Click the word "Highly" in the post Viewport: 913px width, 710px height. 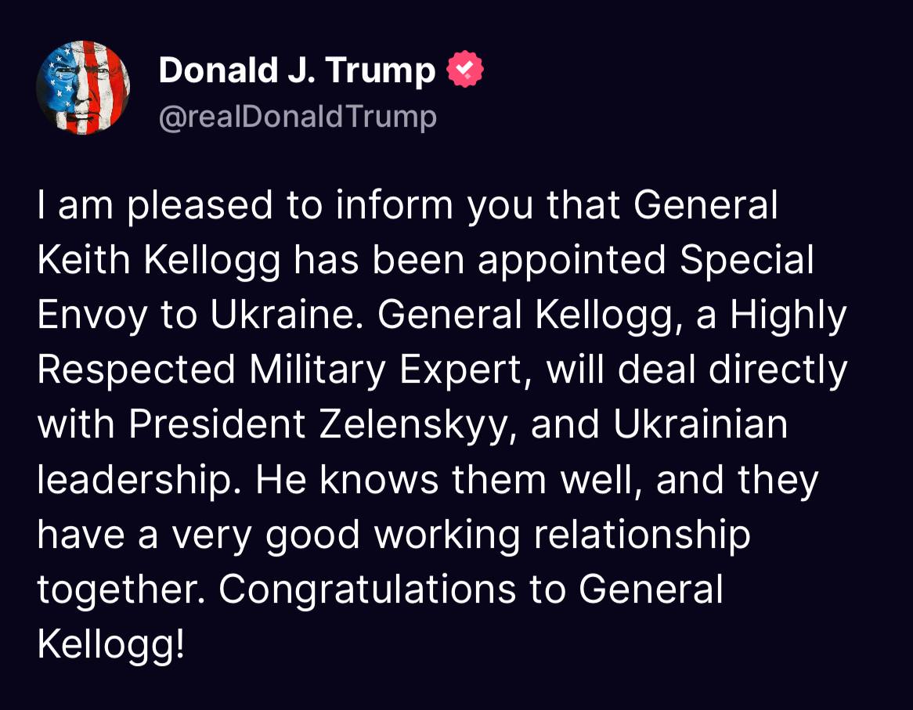[x=788, y=315]
